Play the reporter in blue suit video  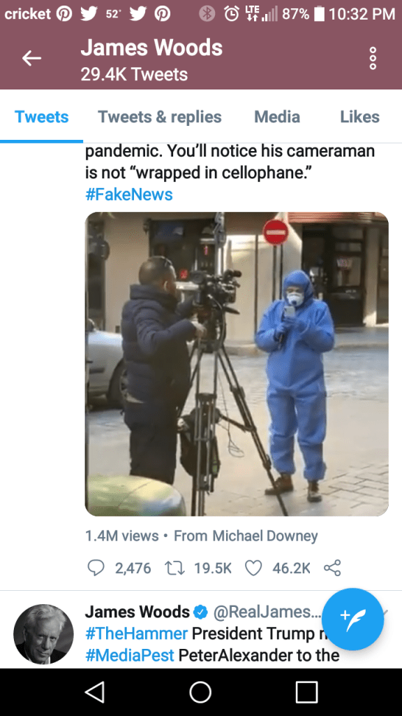(237, 364)
